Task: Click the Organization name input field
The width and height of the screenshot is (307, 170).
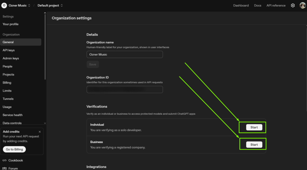Action: tap(125, 54)
